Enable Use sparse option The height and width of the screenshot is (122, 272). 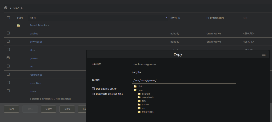[93, 89]
